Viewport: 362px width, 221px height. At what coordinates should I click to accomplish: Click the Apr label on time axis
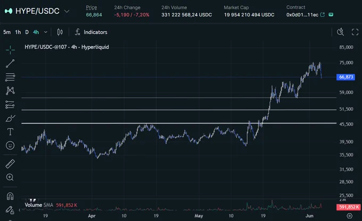(92, 216)
